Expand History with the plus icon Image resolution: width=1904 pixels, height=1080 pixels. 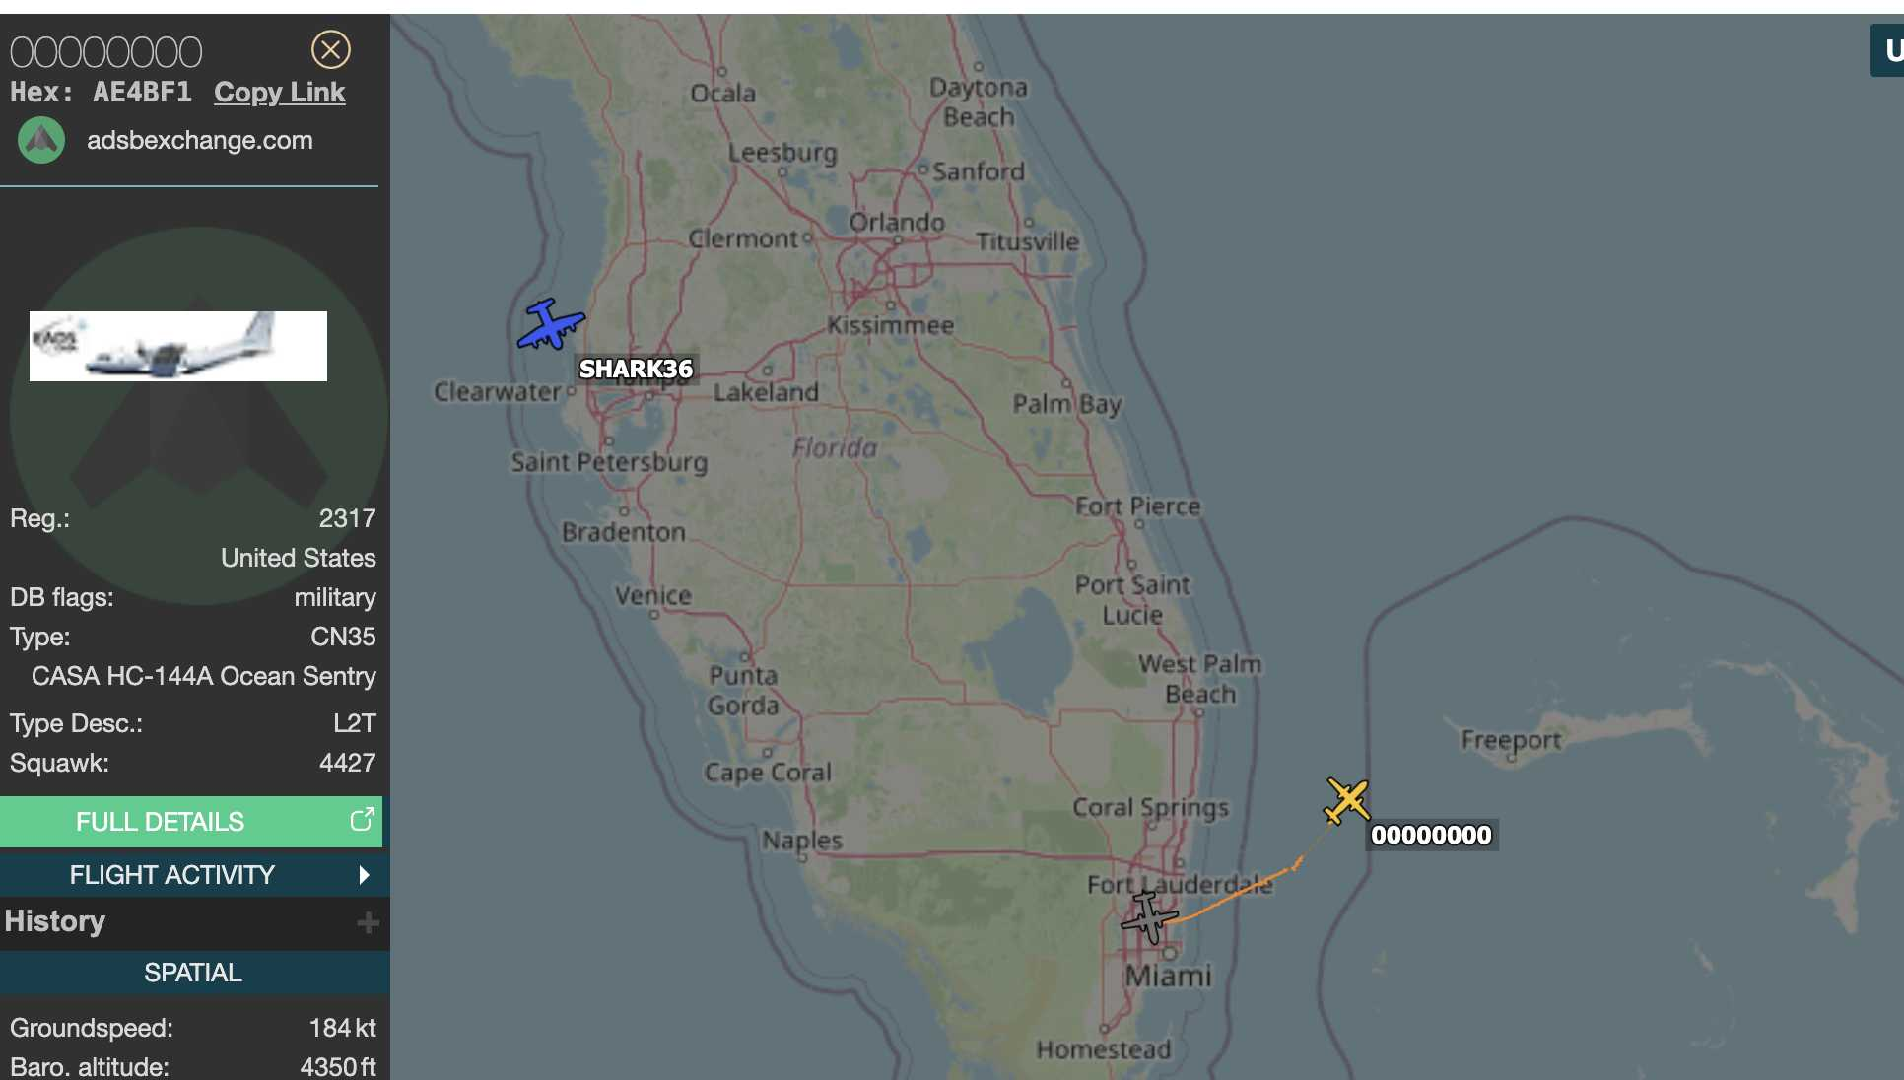point(368,922)
